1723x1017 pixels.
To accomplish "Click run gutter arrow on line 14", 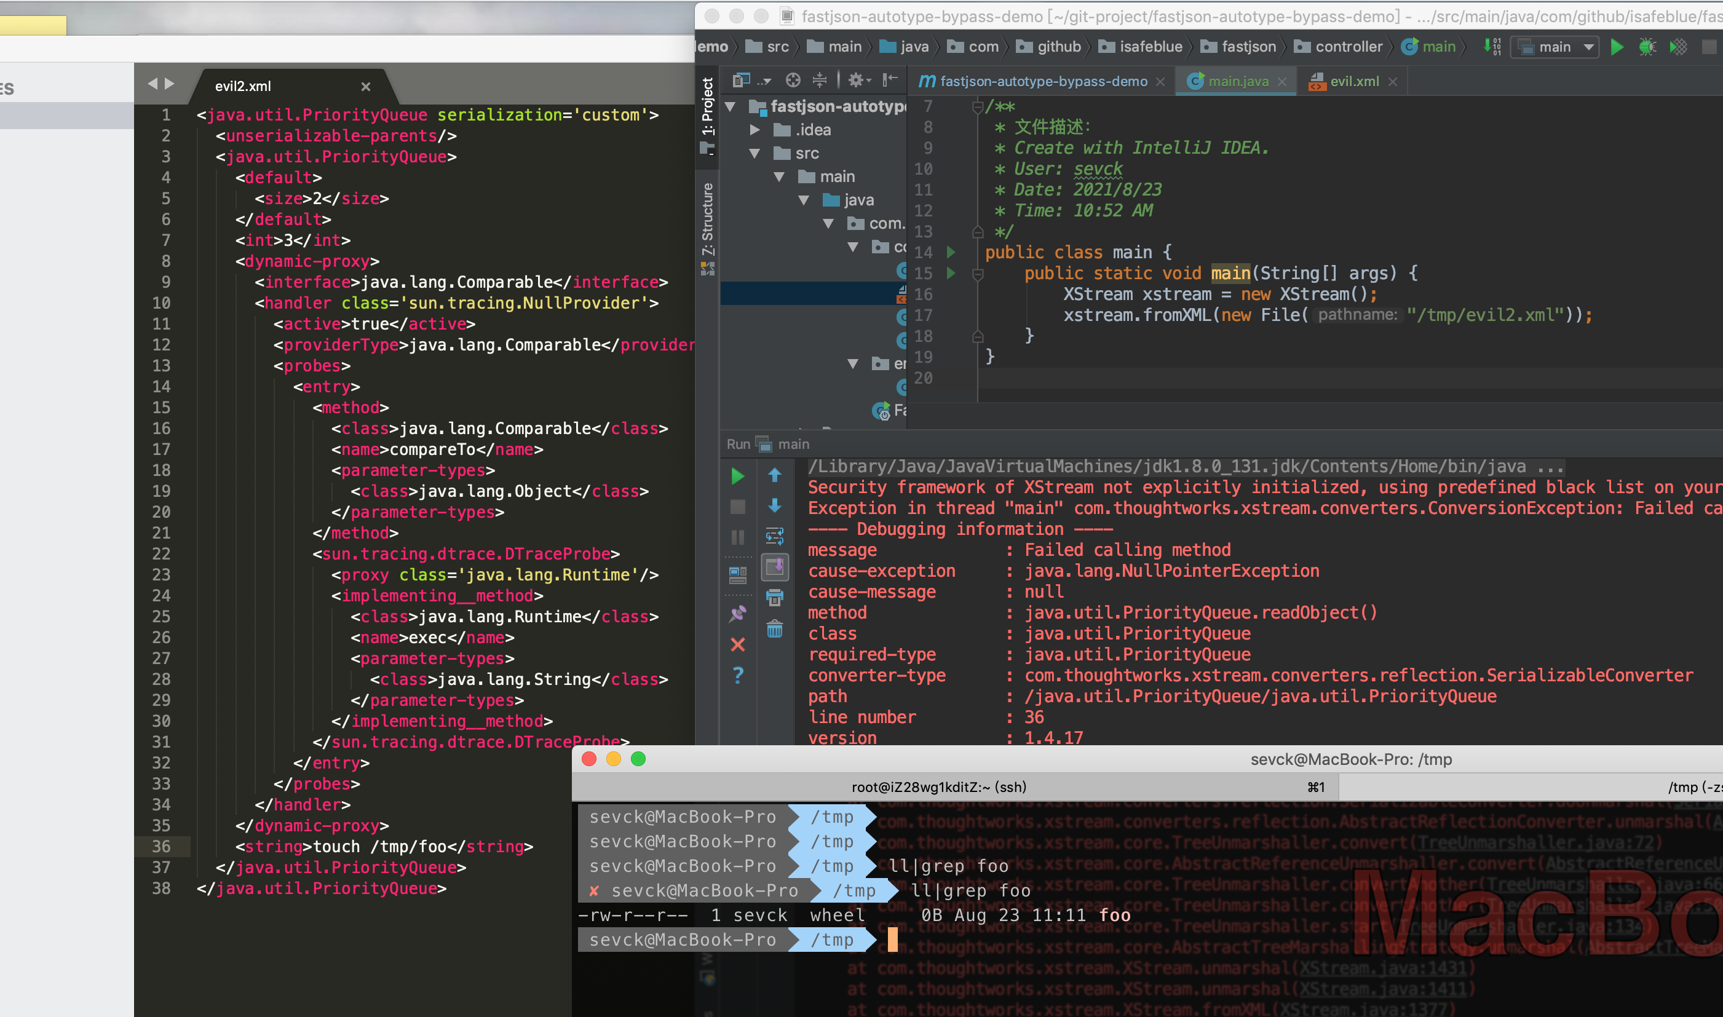I will click(951, 252).
